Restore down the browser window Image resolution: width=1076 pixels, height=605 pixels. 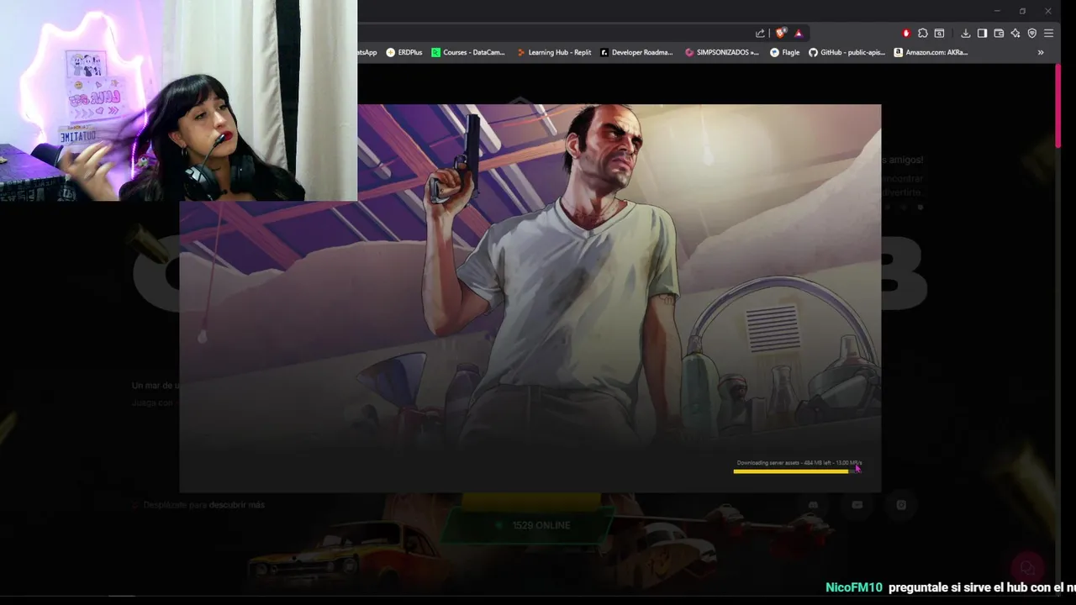tap(1022, 11)
